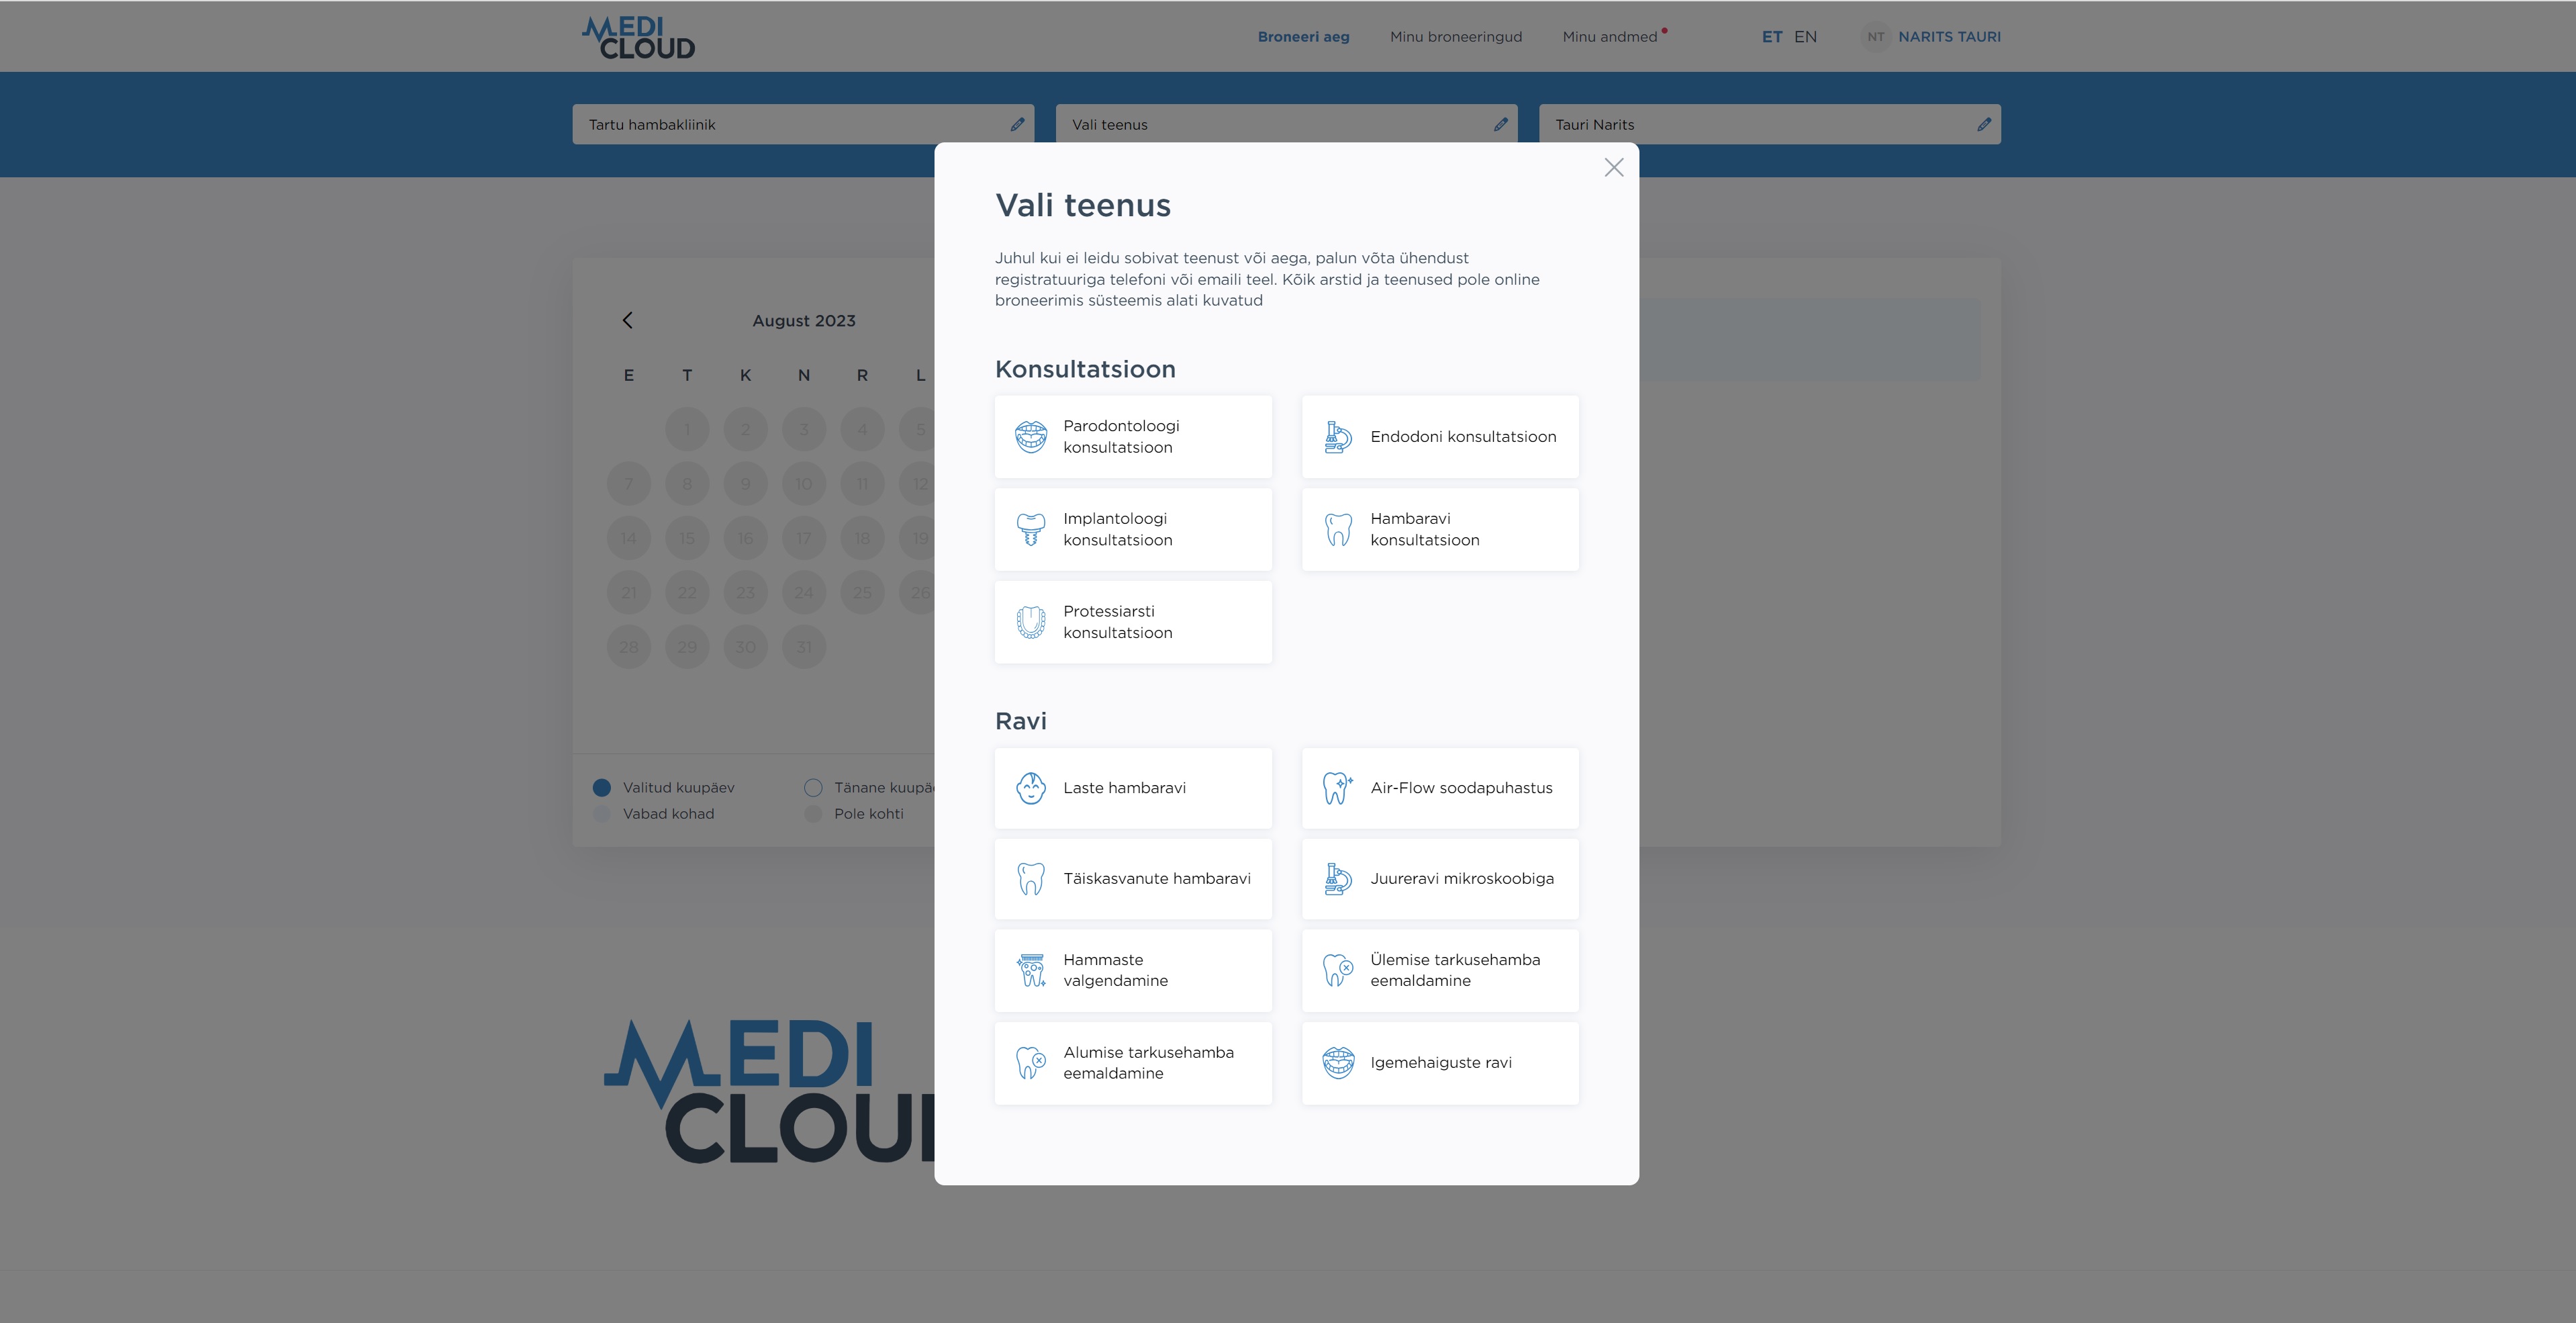Screen dimensions: 2576x1323
Task: Open Minu broneeringud menu item
Action: pyautogui.click(x=1455, y=37)
